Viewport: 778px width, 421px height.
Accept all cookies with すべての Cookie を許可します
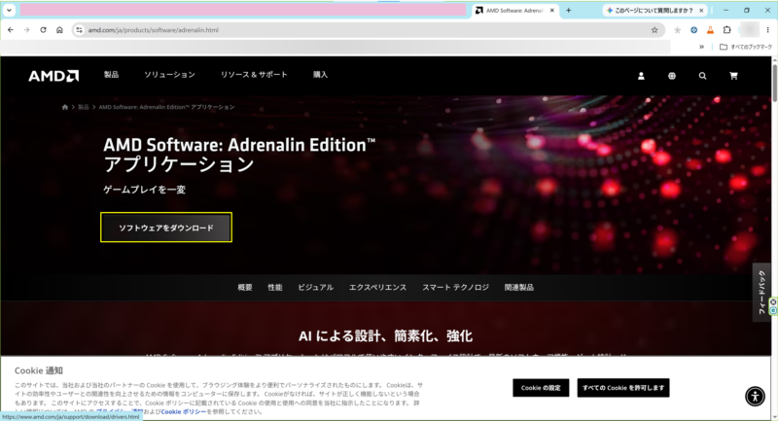tap(623, 388)
